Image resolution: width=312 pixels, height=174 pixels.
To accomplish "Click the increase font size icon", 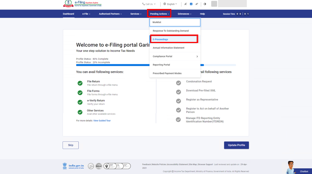I will tap(197, 4).
